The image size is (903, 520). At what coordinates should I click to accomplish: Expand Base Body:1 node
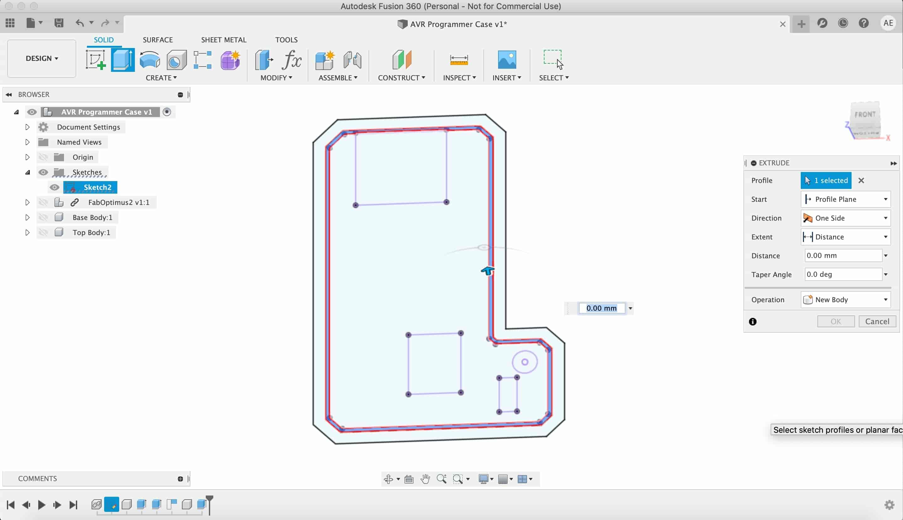[27, 217]
